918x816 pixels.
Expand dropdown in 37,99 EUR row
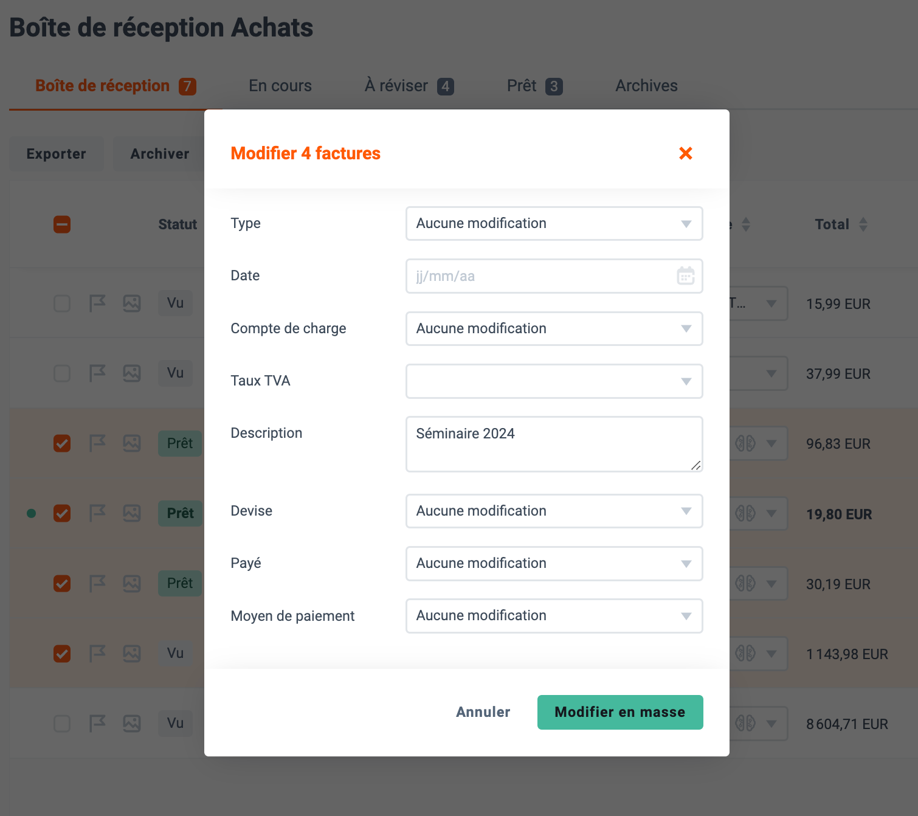(771, 373)
